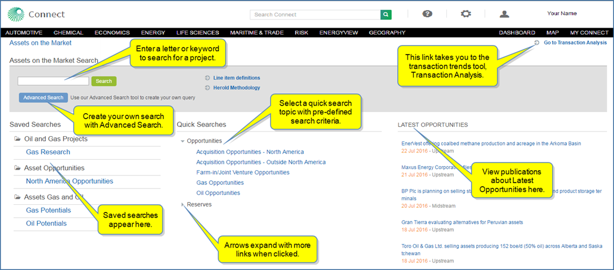Image resolution: width=614 pixels, height=270 pixels.
Task: Click arrow icon next to Herold Methodology
Action: point(208,88)
